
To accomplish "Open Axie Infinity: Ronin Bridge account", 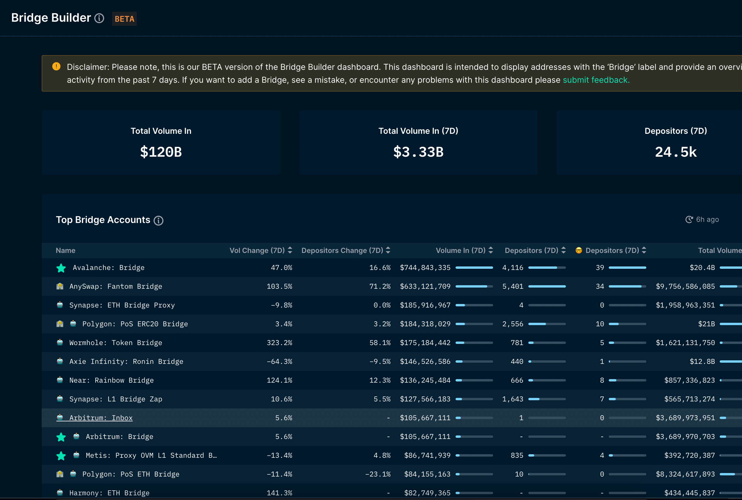I will [x=126, y=362].
